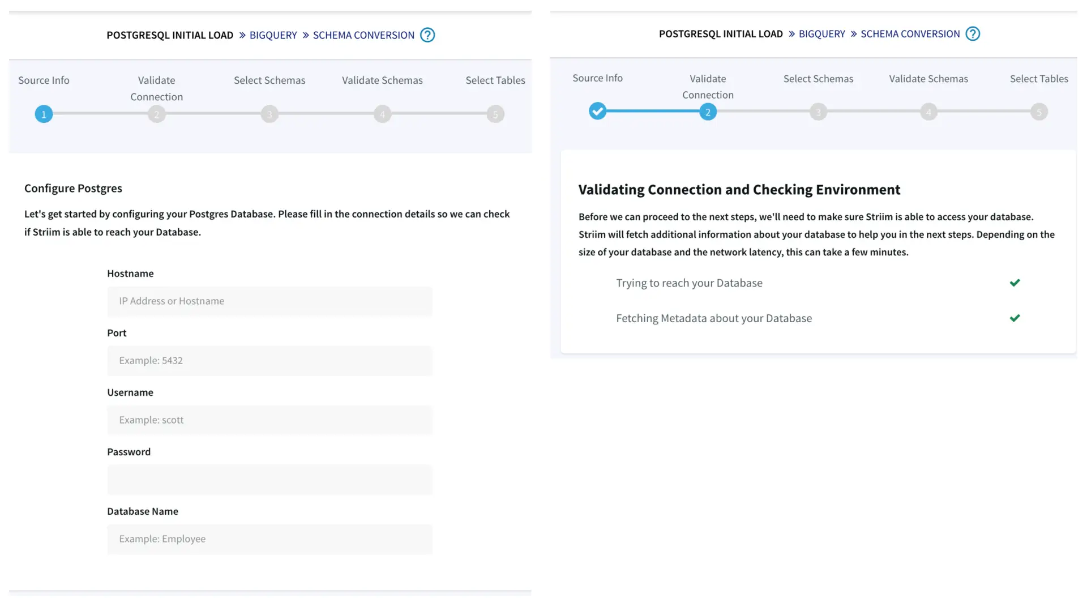This screenshot has height=598, width=1087.
Task: Open the SCHEMA CONVERSION breadcrumb above the Validating Connection panel
Action: click(910, 34)
